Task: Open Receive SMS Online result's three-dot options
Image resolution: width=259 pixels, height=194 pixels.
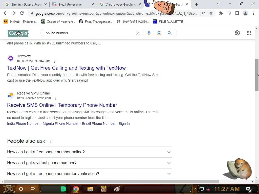Action: [55, 98]
